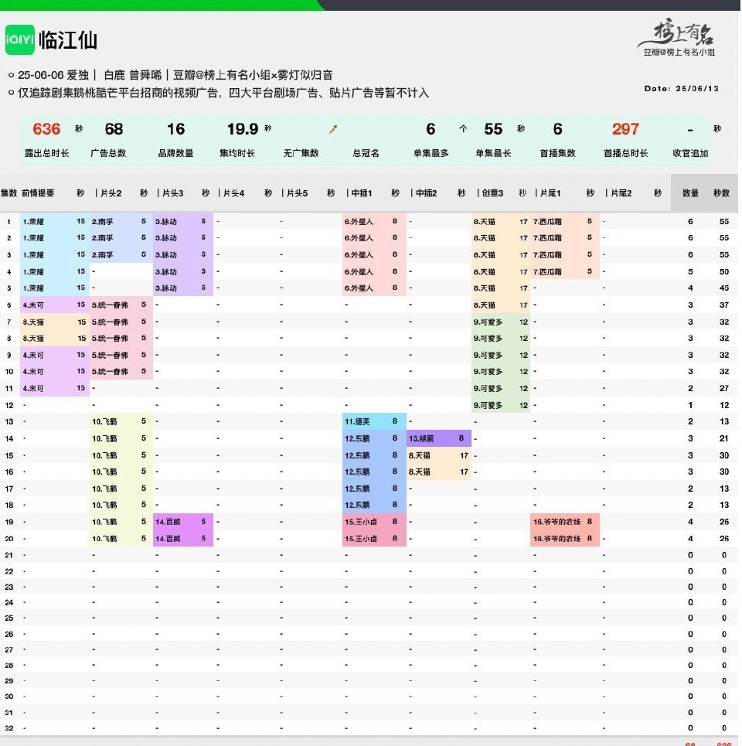Click the 集均时长 label
This screenshot has height=746, width=742.
237,153
